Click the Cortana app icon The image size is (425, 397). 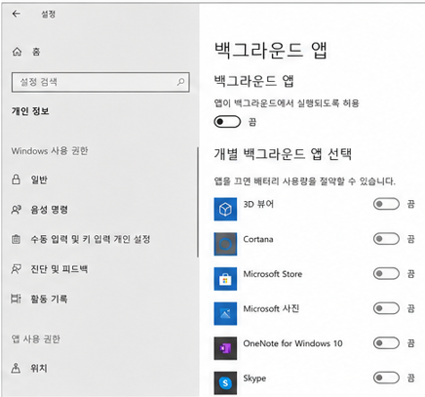point(225,244)
